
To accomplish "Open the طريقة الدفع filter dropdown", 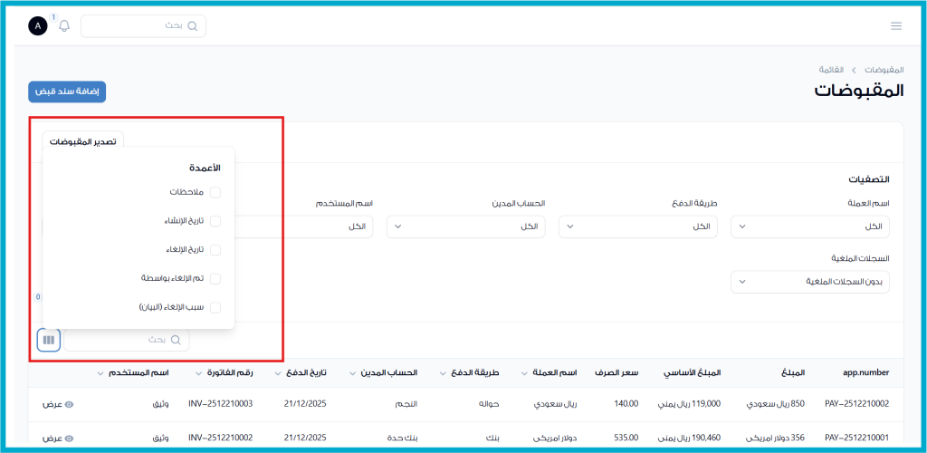I will (637, 226).
